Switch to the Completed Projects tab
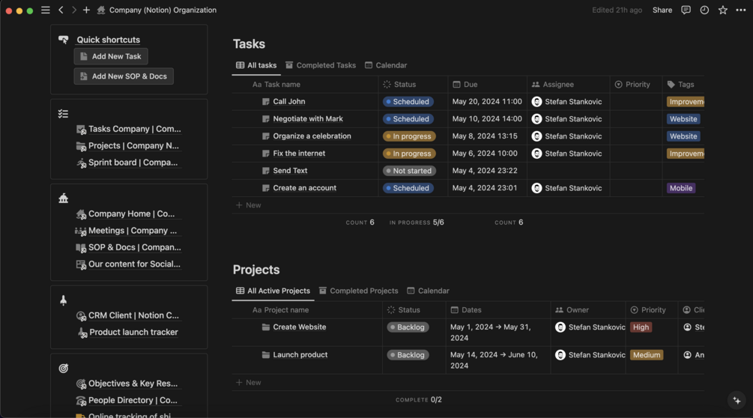 358,291
